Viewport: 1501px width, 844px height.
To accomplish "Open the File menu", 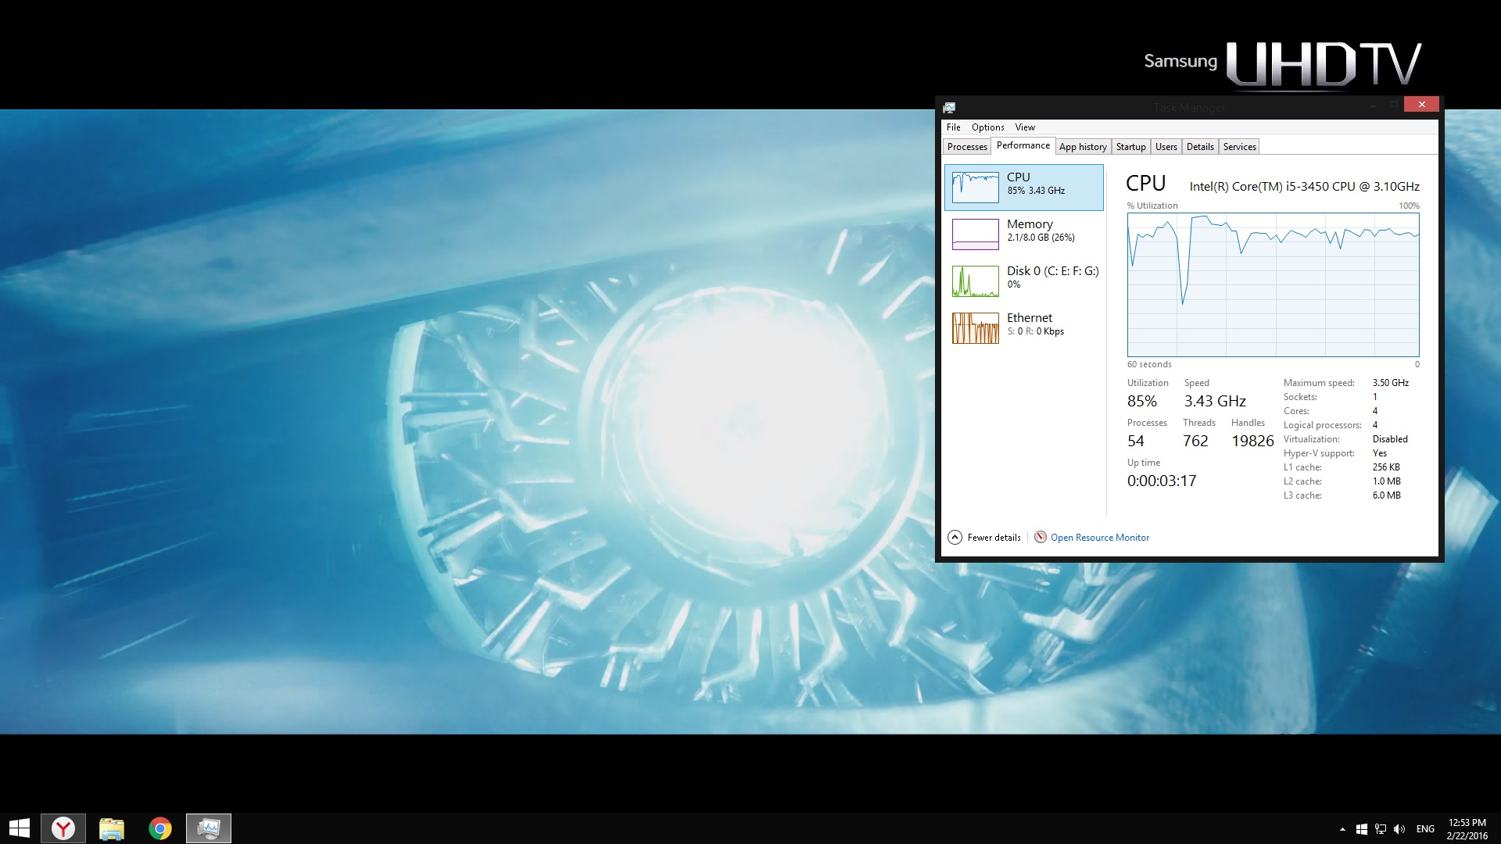I will [953, 127].
